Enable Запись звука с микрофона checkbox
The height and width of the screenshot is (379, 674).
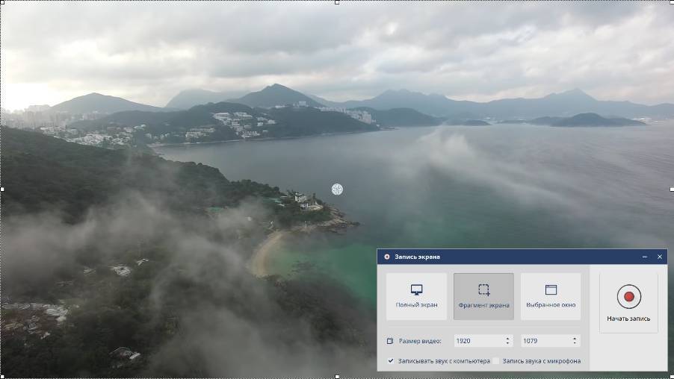click(496, 361)
